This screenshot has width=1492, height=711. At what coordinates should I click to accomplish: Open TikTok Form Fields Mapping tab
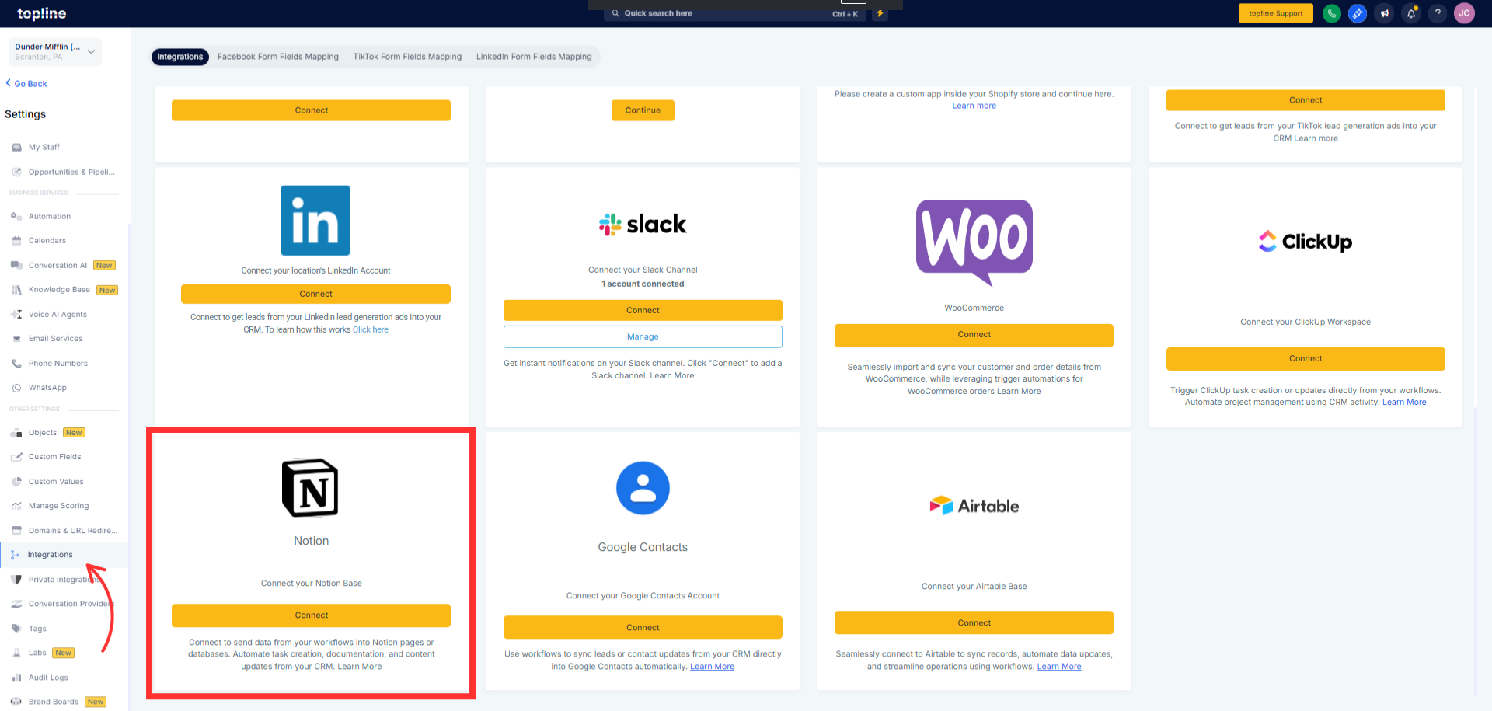click(407, 57)
